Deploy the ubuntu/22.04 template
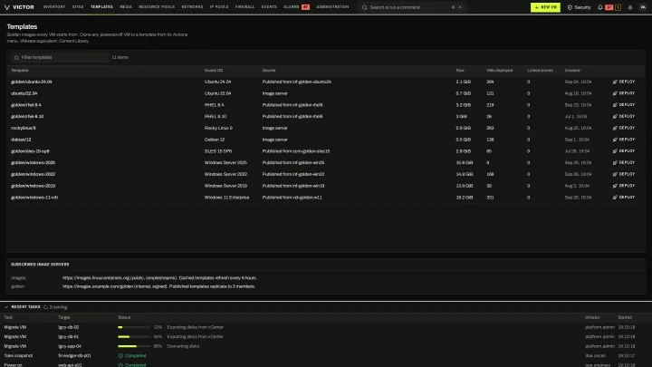The image size is (652, 367). (624, 93)
